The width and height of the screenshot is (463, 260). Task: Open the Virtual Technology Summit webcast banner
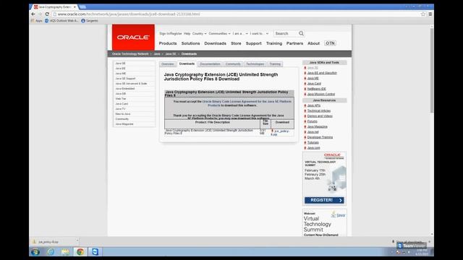pos(324,223)
